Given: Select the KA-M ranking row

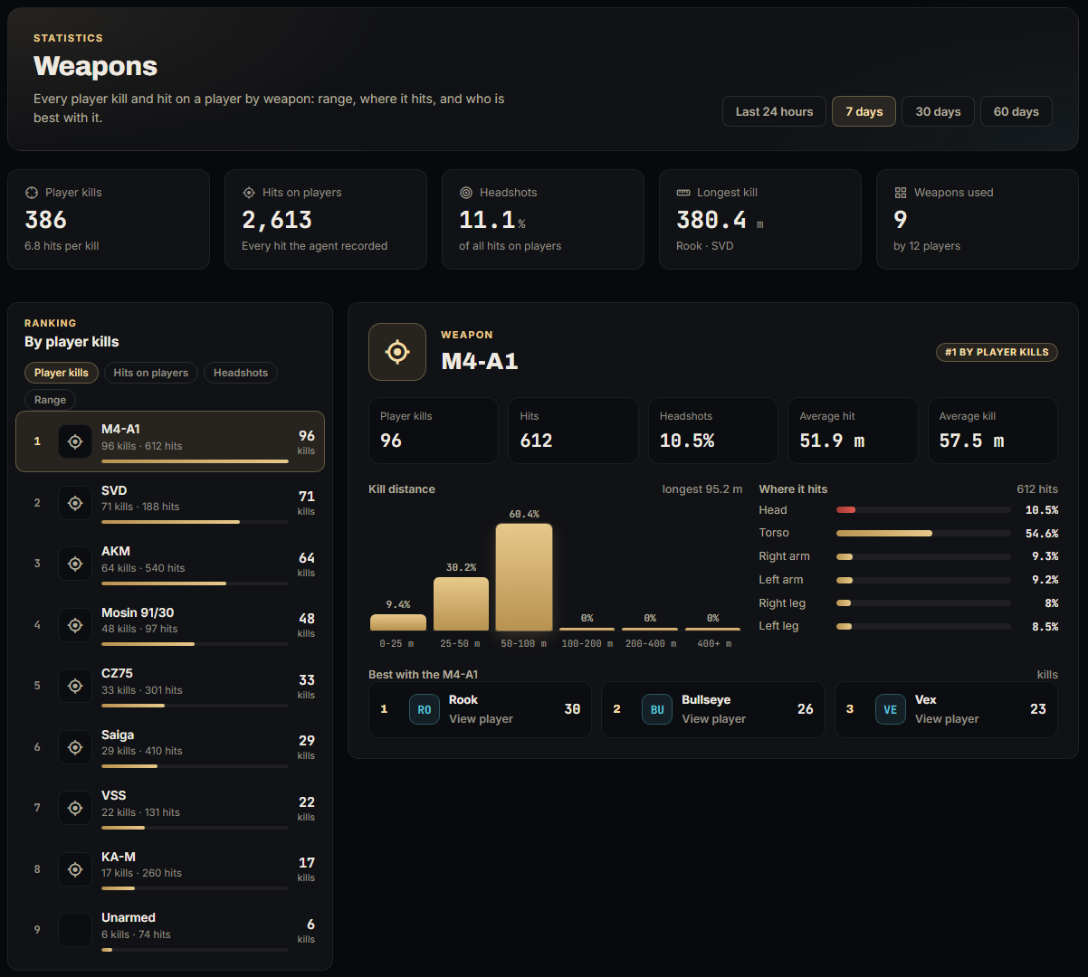Looking at the screenshot, I should [170, 869].
